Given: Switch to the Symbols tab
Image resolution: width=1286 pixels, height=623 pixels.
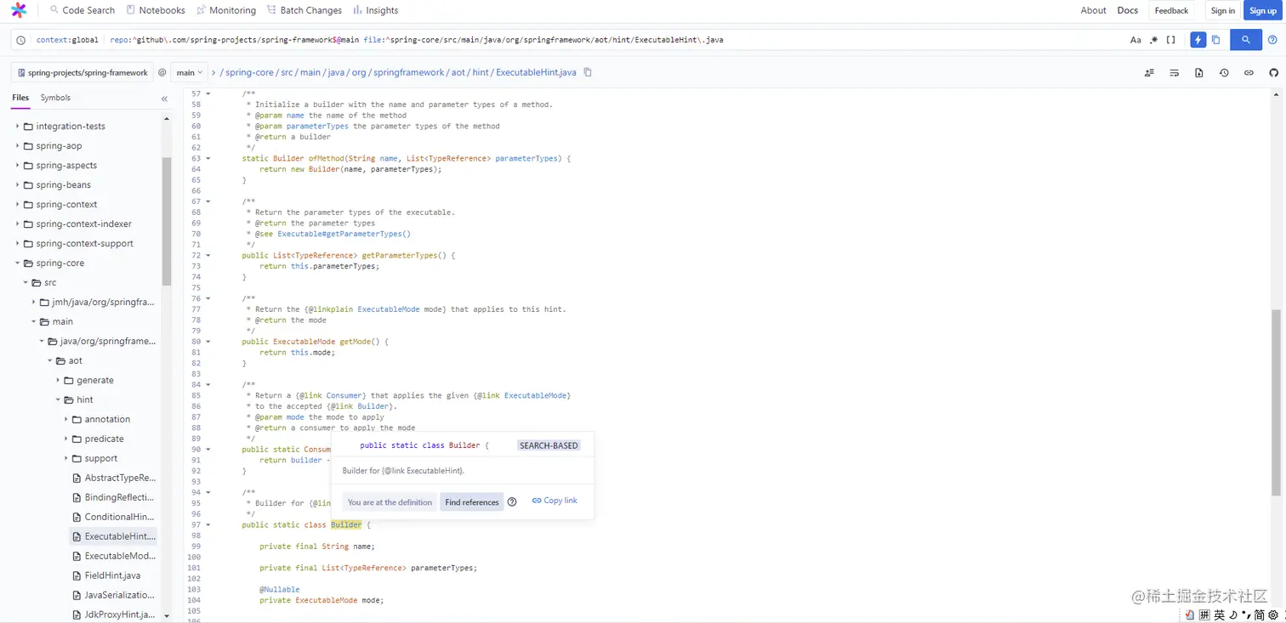Looking at the screenshot, I should pyautogui.click(x=55, y=98).
